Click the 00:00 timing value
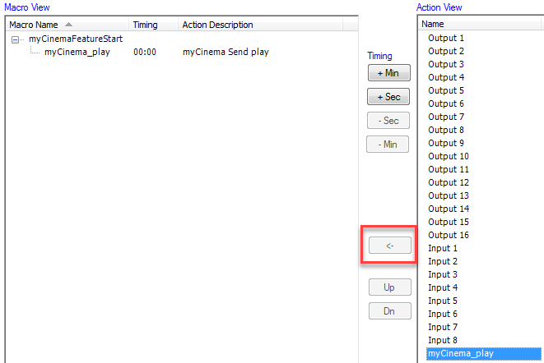The height and width of the screenshot is (363, 544). click(145, 53)
